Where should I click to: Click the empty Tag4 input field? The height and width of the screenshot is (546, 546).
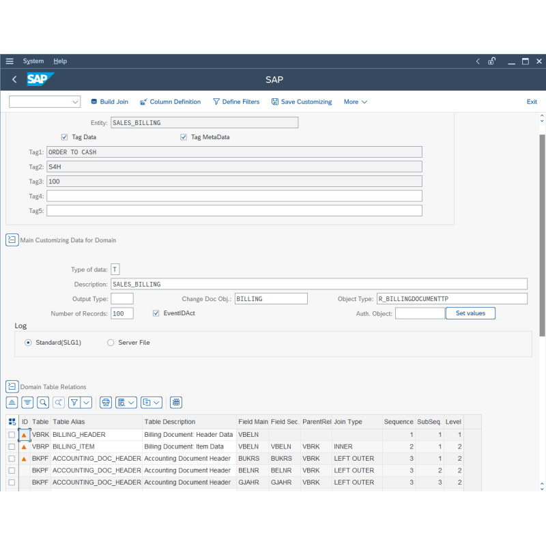[234, 196]
